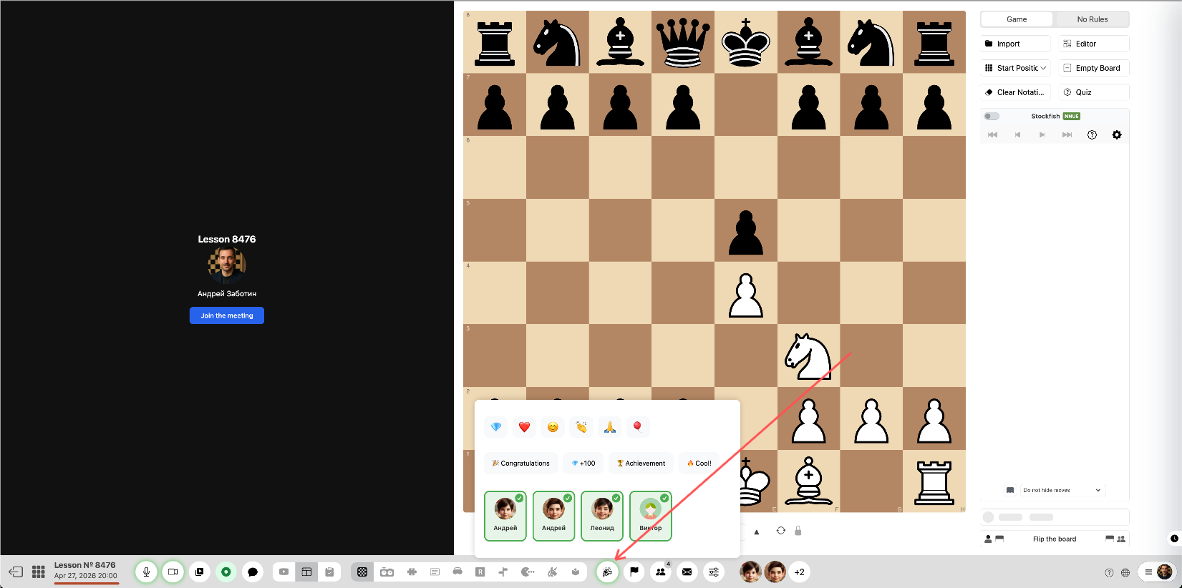The width and height of the screenshot is (1182, 588).
Task: Expand the +2 more participants list
Action: point(800,572)
